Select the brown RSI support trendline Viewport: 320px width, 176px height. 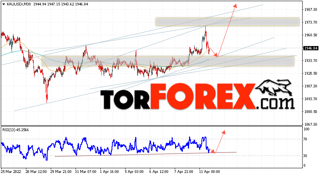tap(146, 154)
